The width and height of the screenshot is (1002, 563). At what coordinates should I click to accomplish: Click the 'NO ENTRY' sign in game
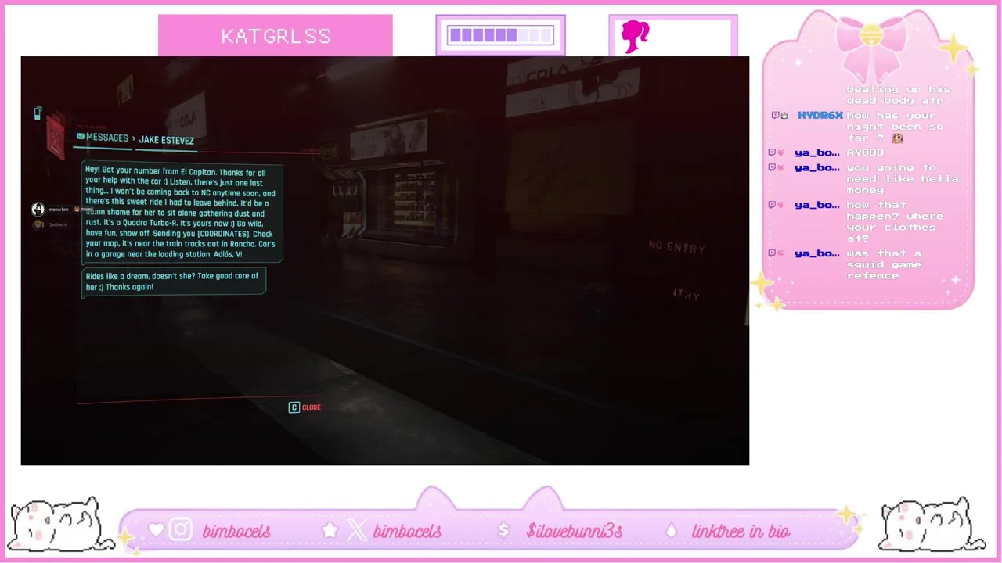[x=676, y=247]
